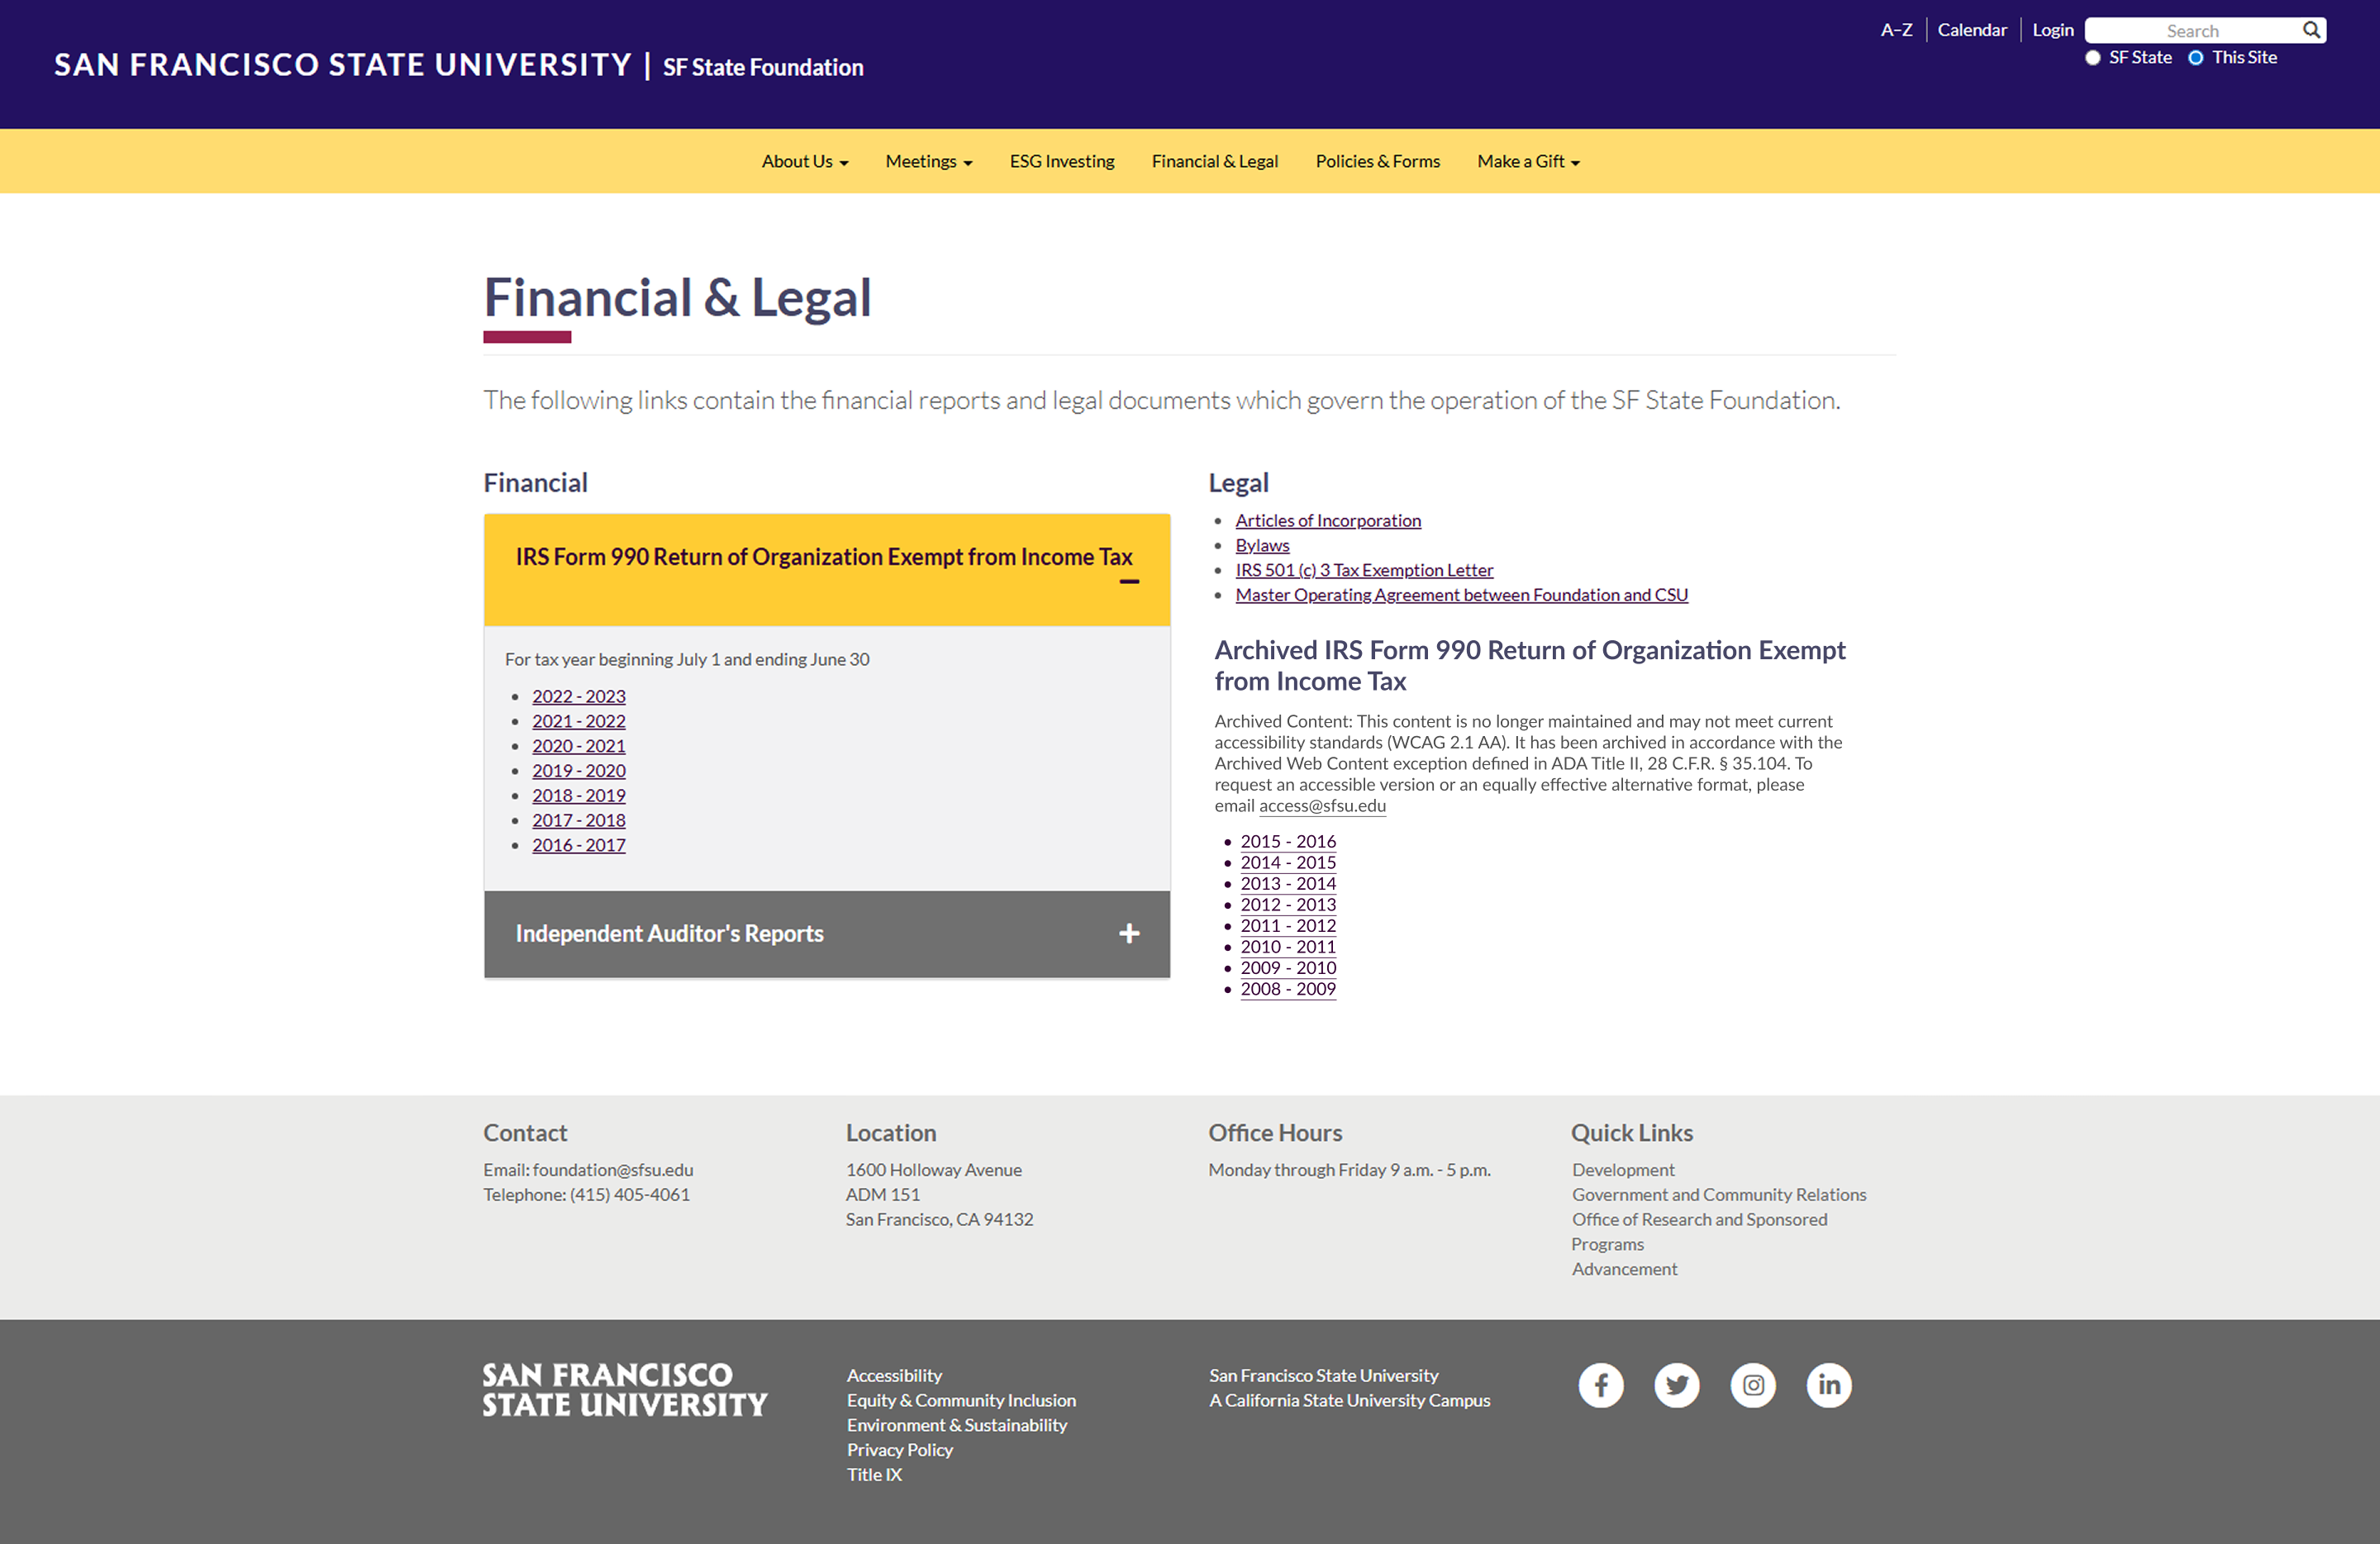This screenshot has width=2380, height=1544.
Task: Open Equity & Community Inclusion footer link
Action: click(x=961, y=1401)
